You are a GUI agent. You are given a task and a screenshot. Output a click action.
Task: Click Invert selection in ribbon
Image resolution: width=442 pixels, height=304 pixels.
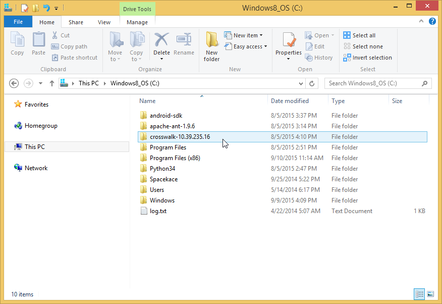pos(367,58)
